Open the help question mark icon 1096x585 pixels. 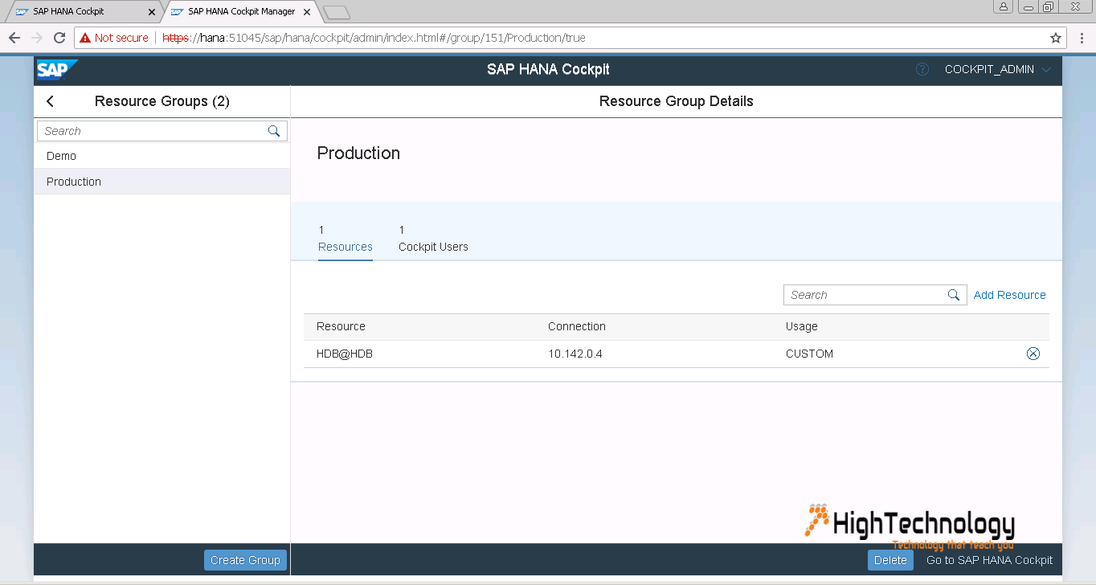[922, 69]
